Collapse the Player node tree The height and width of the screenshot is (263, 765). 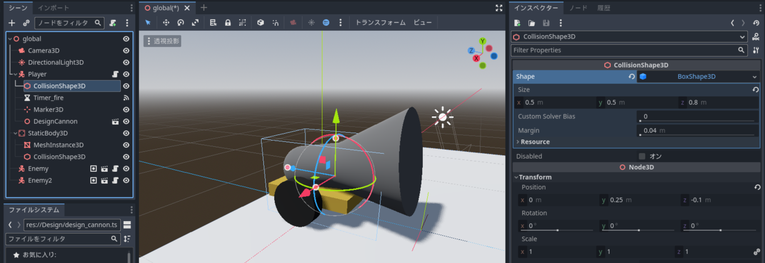pyautogui.click(x=15, y=74)
